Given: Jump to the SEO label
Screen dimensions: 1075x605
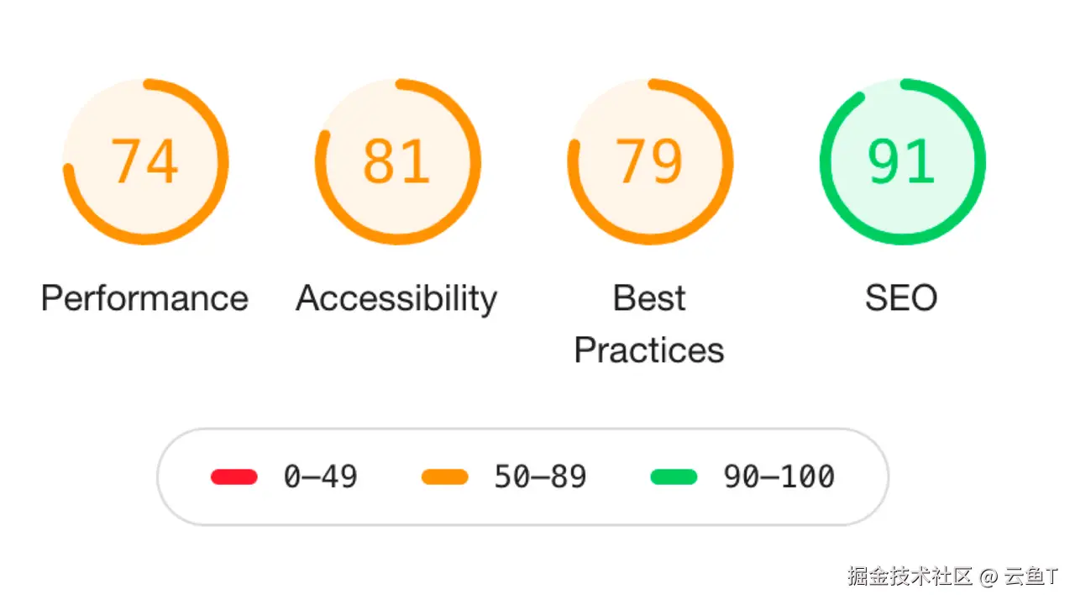Looking at the screenshot, I should click(901, 298).
